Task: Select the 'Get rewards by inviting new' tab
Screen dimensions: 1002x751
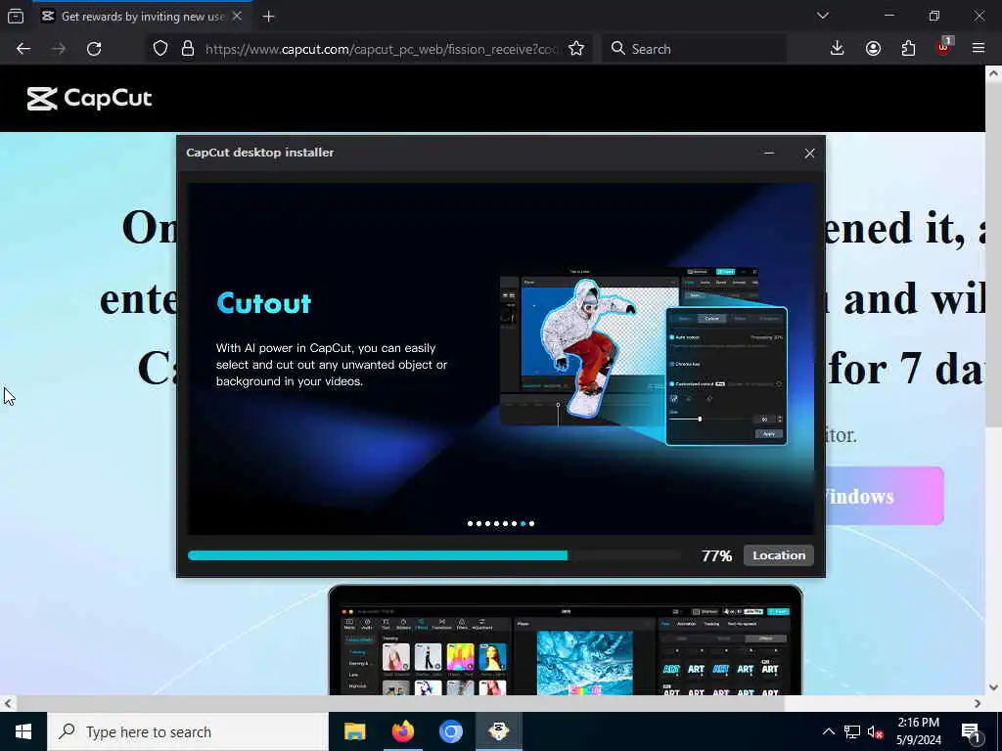Action: pyautogui.click(x=143, y=16)
